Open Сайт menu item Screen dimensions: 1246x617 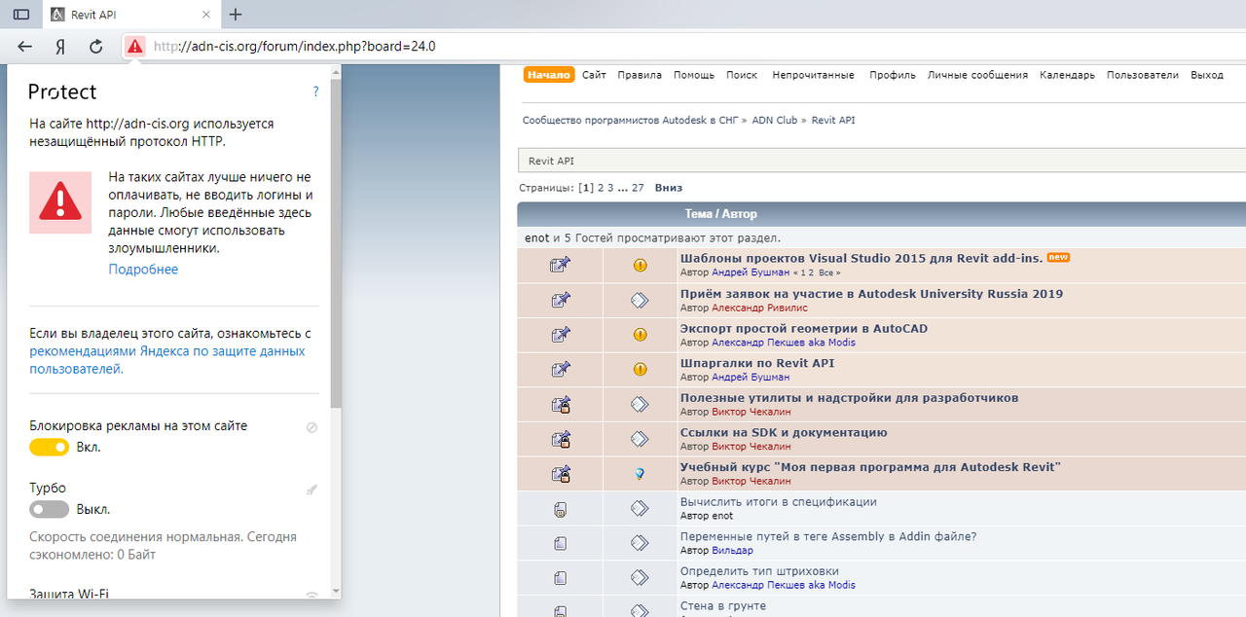click(594, 75)
